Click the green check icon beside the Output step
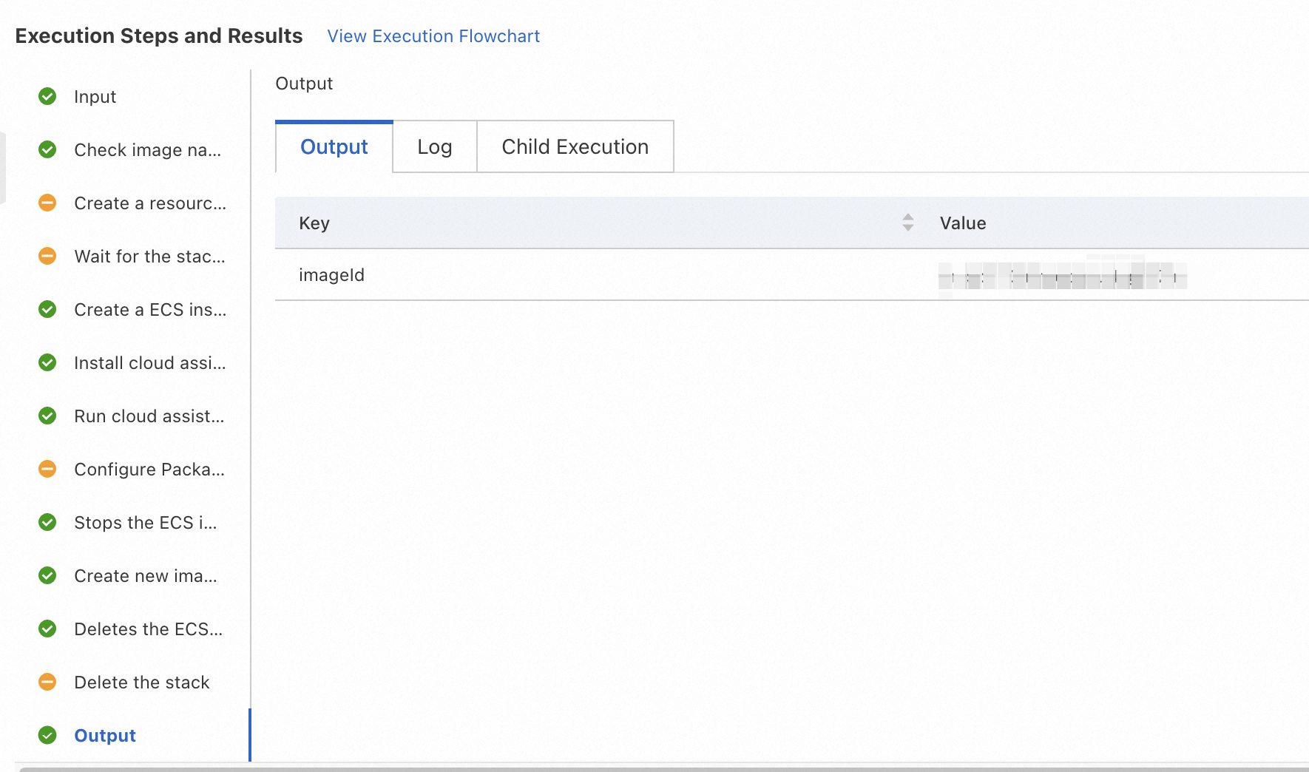 coord(47,736)
